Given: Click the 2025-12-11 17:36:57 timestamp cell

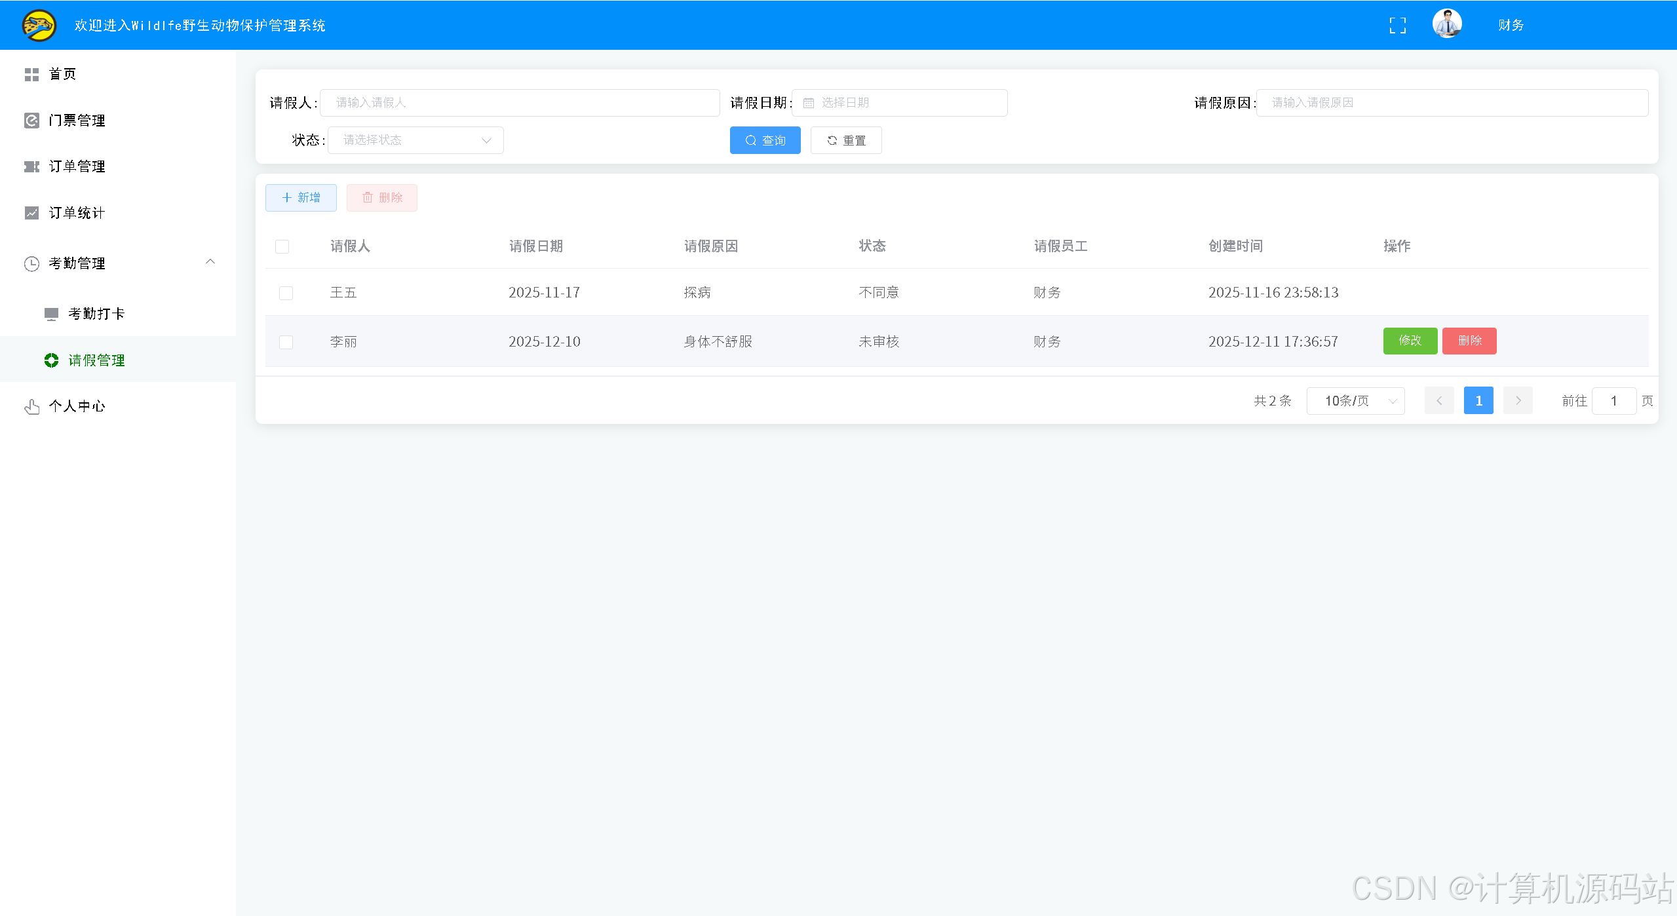Looking at the screenshot, I should pos(1273,341).
